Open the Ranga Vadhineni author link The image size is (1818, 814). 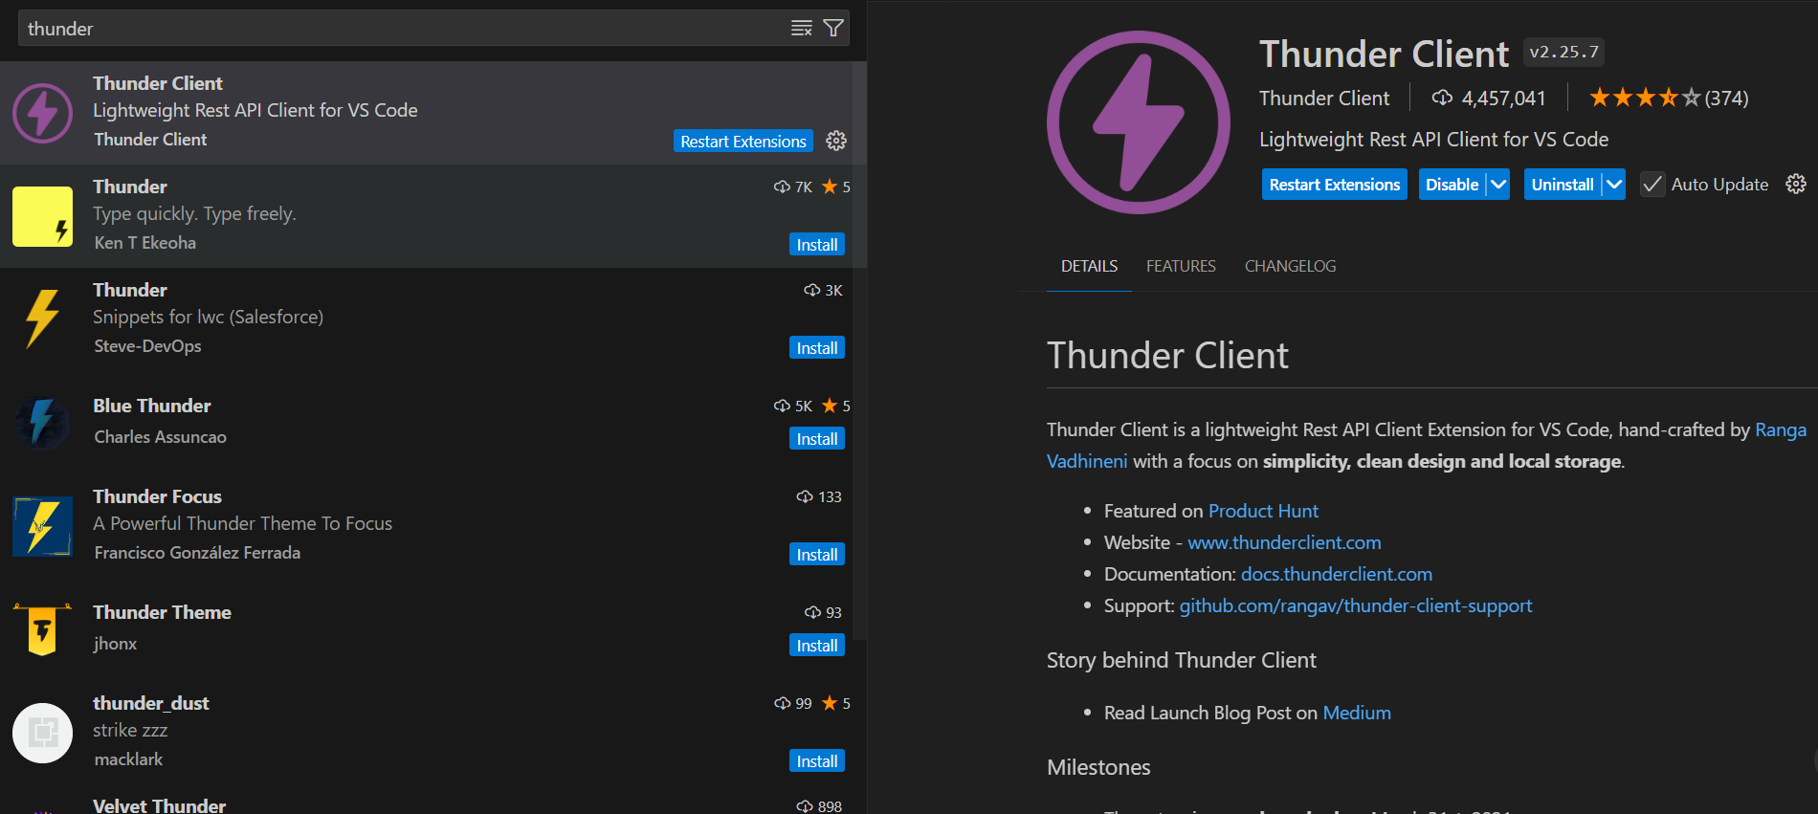(x=1781, y=429)
